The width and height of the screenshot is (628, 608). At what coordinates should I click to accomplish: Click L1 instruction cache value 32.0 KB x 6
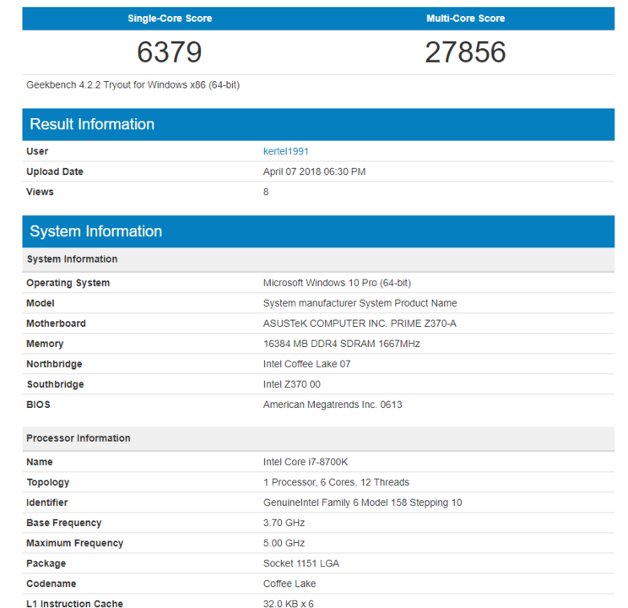tap(289, 604)
